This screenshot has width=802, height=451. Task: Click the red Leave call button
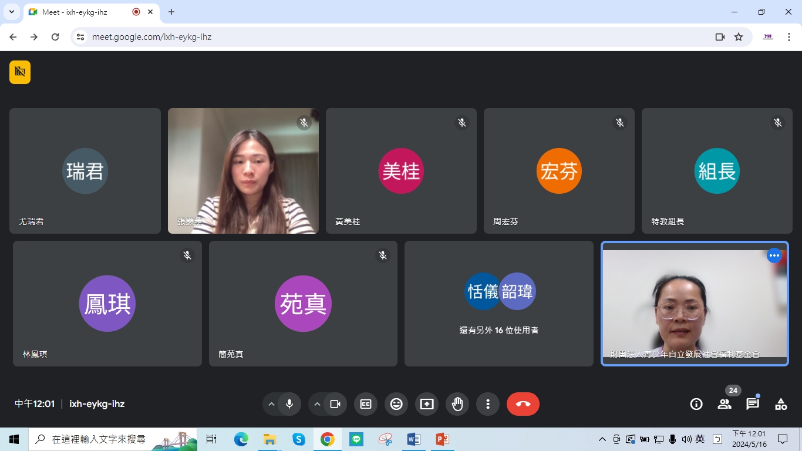(523, 404)
